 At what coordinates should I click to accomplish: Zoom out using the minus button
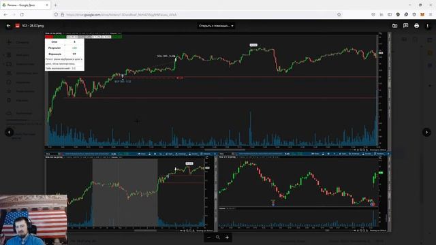209,238
